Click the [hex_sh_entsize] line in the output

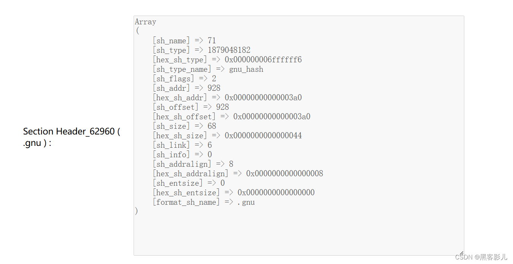[234, 193]
